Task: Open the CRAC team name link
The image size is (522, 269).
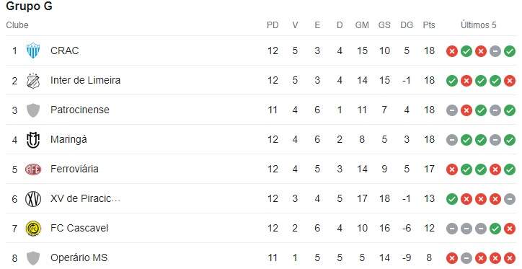Action: [x=65, y=50]
